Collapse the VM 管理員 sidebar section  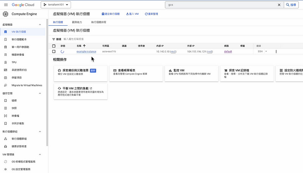[x=40, y=154]
